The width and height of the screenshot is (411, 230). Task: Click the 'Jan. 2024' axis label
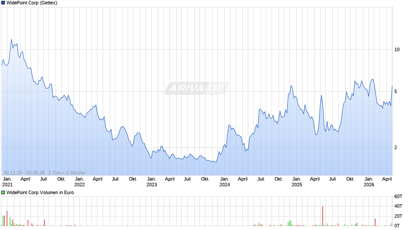pyautogui.click(x=225, y=182)
